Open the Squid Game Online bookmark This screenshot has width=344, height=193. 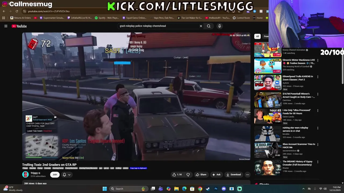pos(134,18)
